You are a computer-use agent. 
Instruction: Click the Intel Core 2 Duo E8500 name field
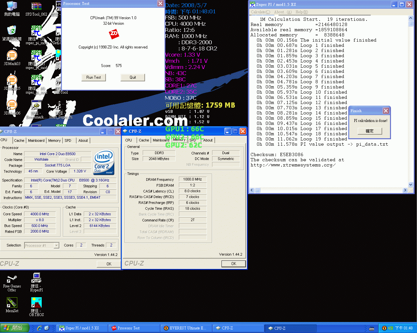click(58, 154)
